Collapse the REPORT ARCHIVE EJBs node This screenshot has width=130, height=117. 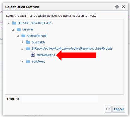(x=8, y=23)
